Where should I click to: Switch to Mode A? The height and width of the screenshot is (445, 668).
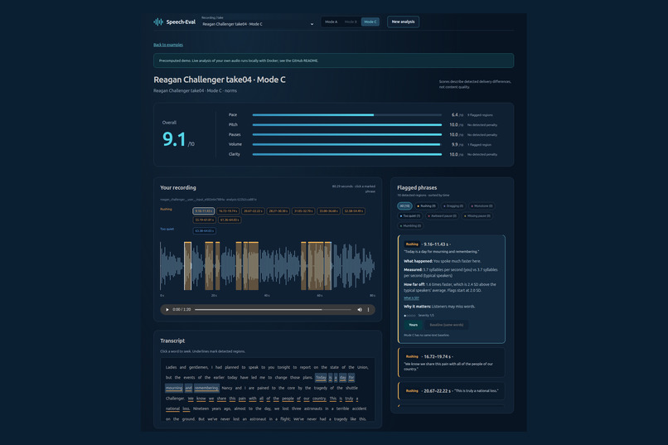click(x=331, y=22)
